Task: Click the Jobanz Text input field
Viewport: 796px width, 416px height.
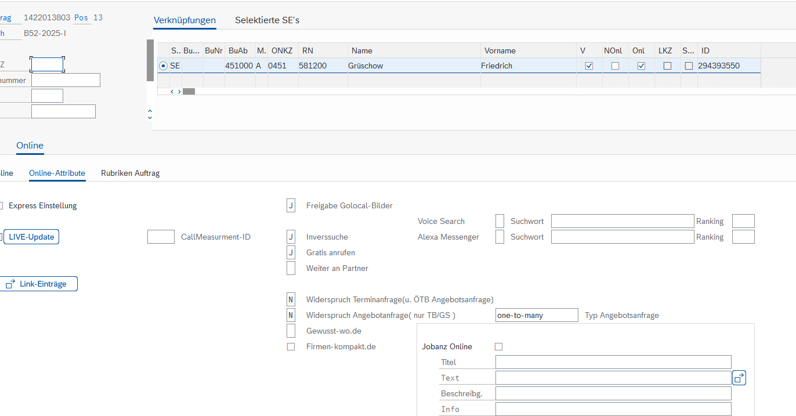Action: click(613, 378)
